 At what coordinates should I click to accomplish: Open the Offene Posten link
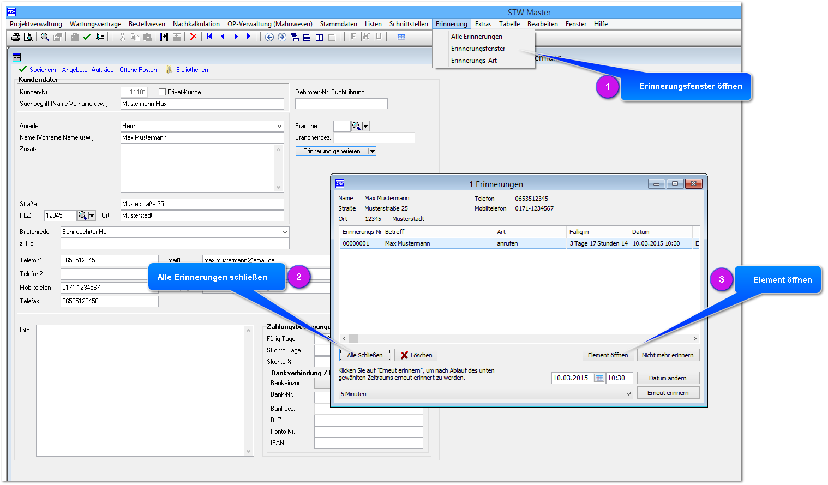[x=138, y=70]
